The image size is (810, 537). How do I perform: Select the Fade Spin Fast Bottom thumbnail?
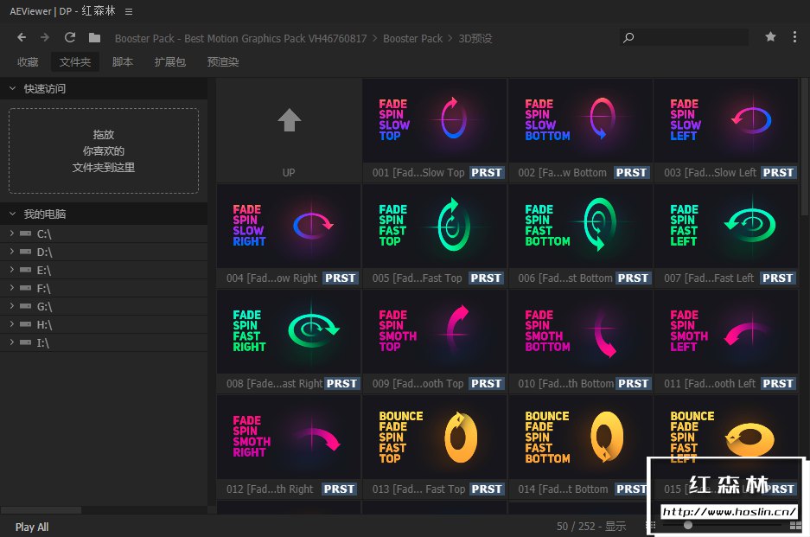581,226
